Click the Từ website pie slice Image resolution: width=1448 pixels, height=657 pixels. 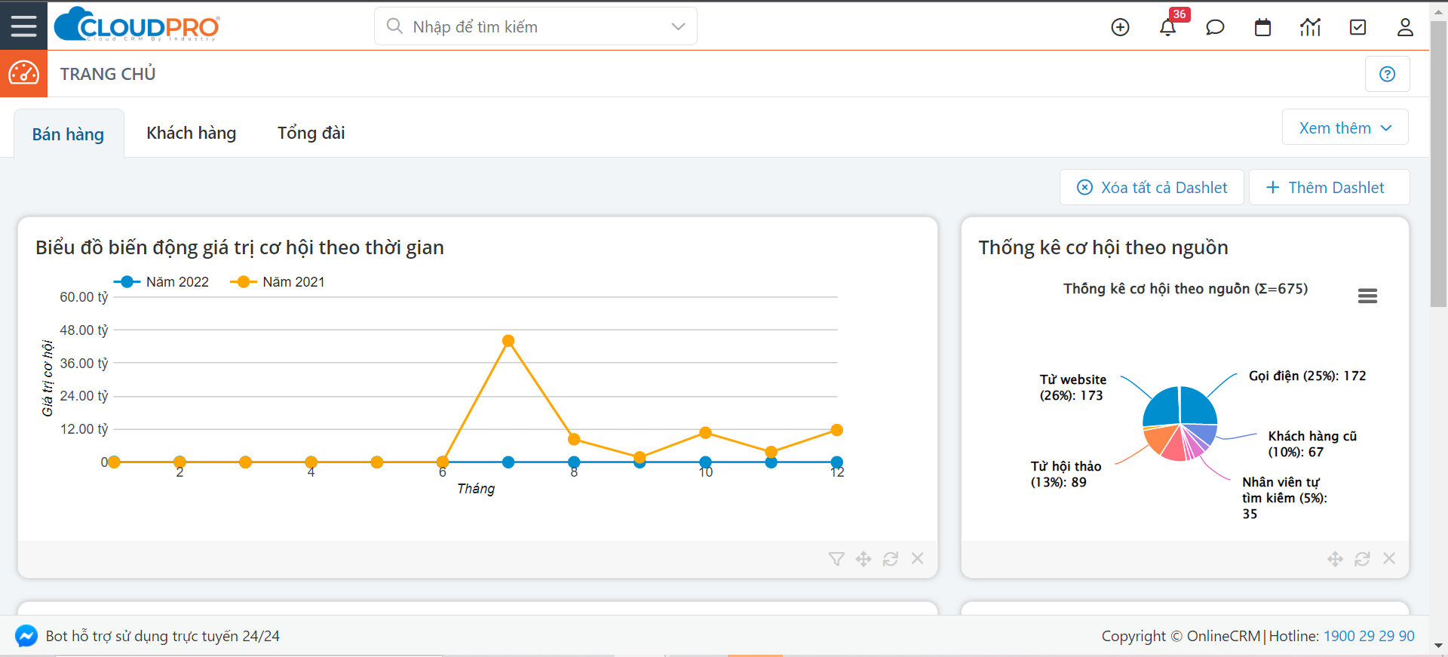[1161, 406]
